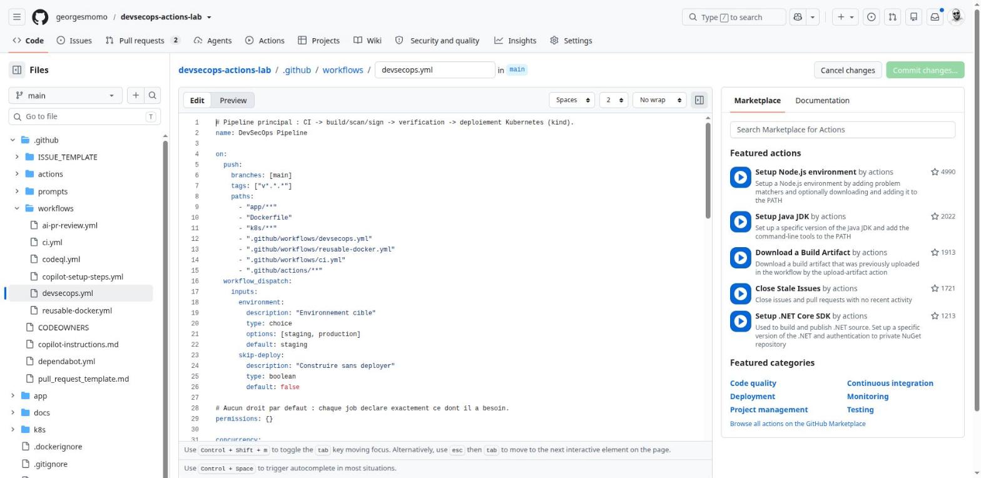Screen dimensions: 981x478
Task: Change the No wrap line mode dropdown
Action: click(x=659, y=100)
